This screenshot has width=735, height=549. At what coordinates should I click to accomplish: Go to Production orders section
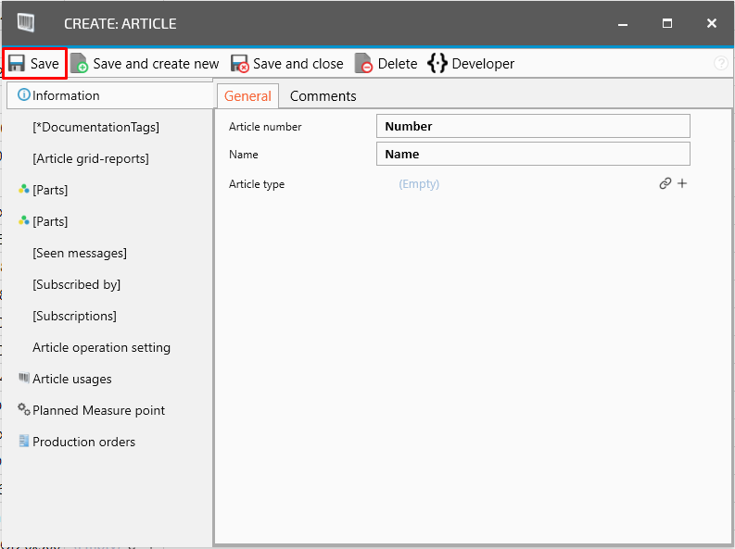83,442
